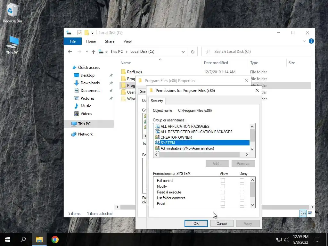Open the View ribbon tab
The width and height of the screenshot is (328, 246).
[127, 41]
